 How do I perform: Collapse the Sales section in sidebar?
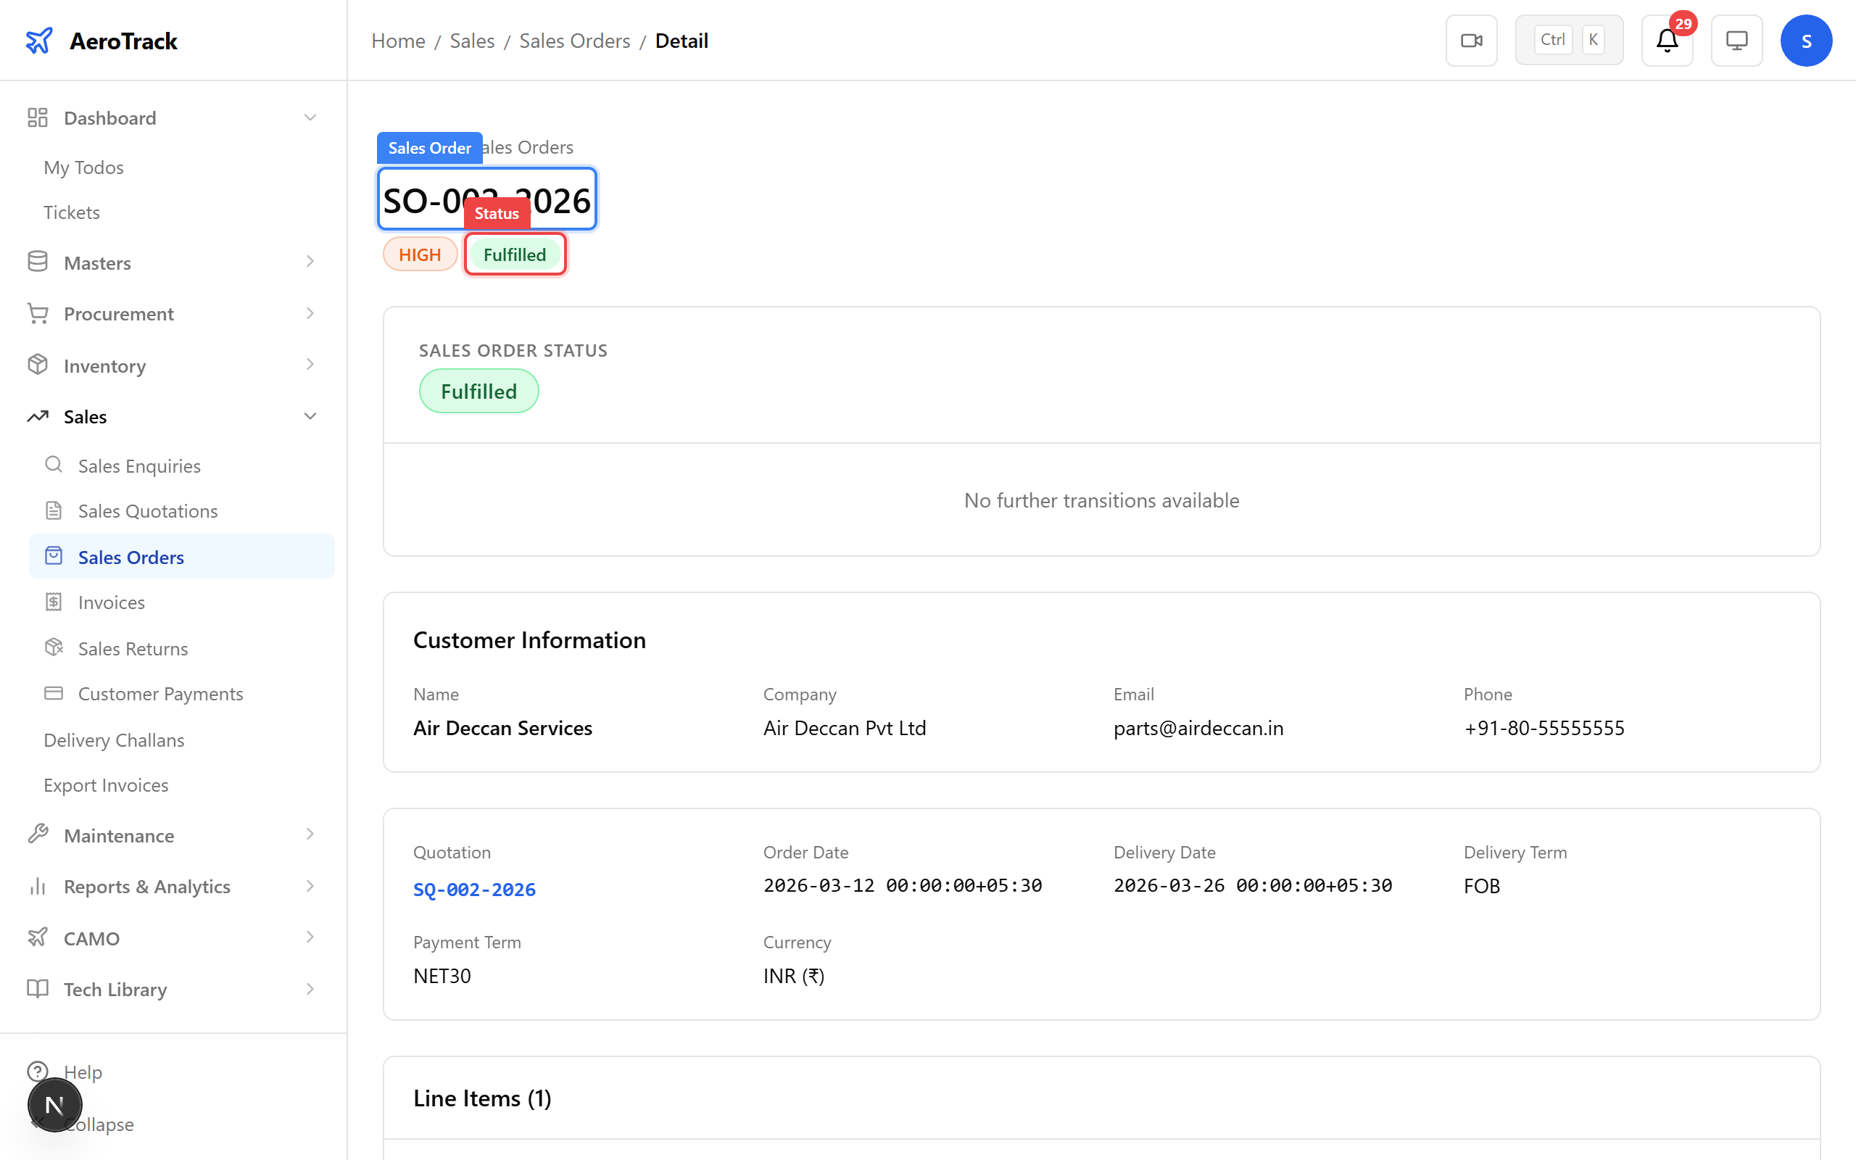[310, 416]
